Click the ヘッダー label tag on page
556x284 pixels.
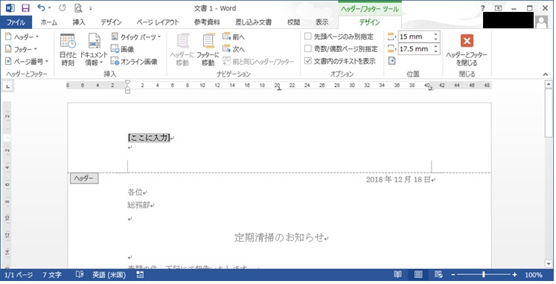pos(84,178)
